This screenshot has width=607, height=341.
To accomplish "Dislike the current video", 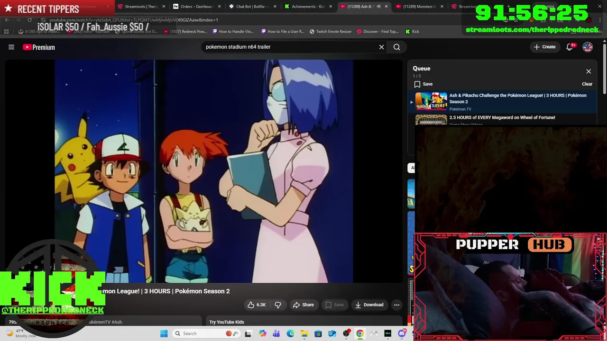I will pos(278,305).
